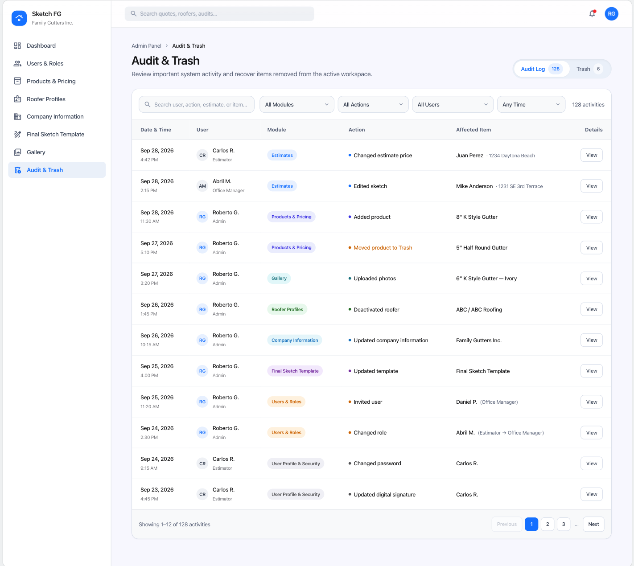Viewport: 634px width, 566px height.
Task: Click the Company Information building icon
Action: point(17,116)
